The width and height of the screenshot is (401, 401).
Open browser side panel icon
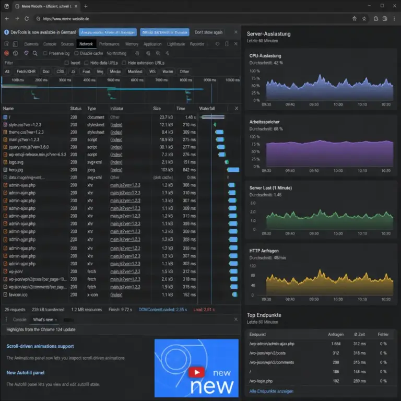[x=385, y=19]
